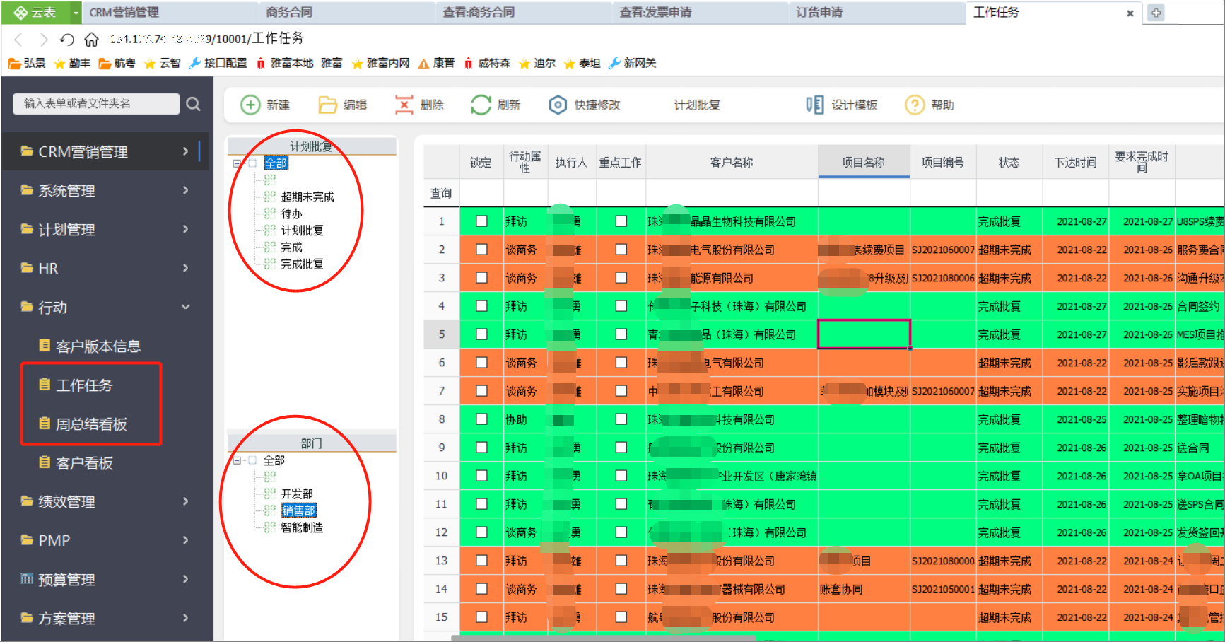Toggle 重点工作 checkbox in row 11

point(621,504)
